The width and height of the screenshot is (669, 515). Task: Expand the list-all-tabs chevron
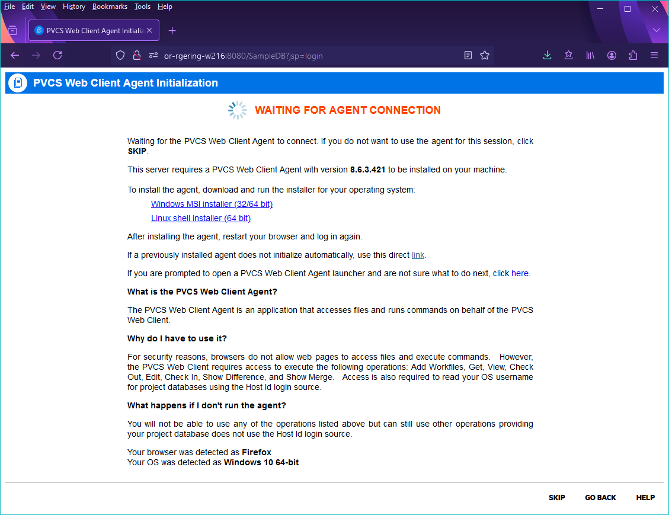(655, 30)
